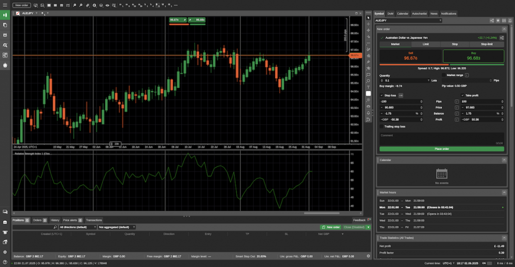Click the Feedback button
The image size is (515, 267).
click(x=362, y=220)
